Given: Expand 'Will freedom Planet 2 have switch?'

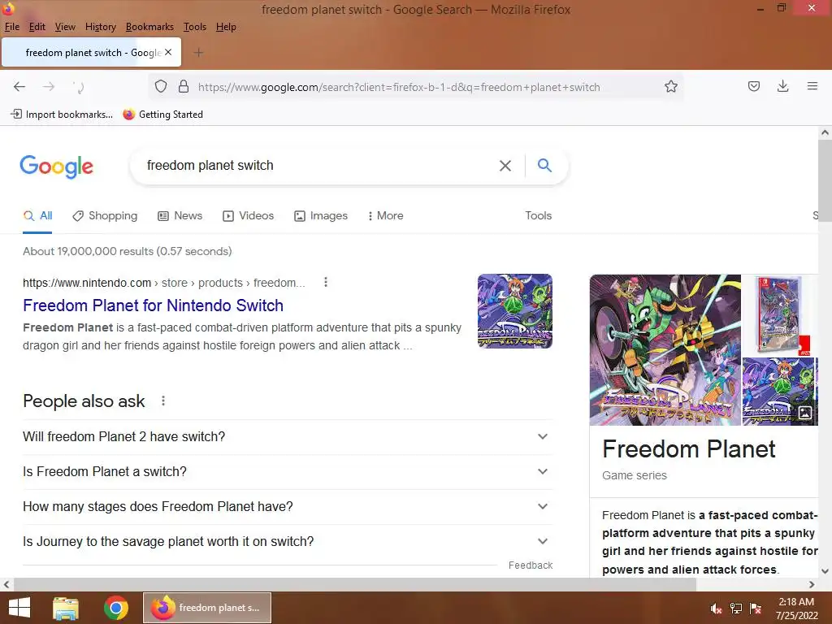Looking at the screenshot, I should tap(288, 436).
